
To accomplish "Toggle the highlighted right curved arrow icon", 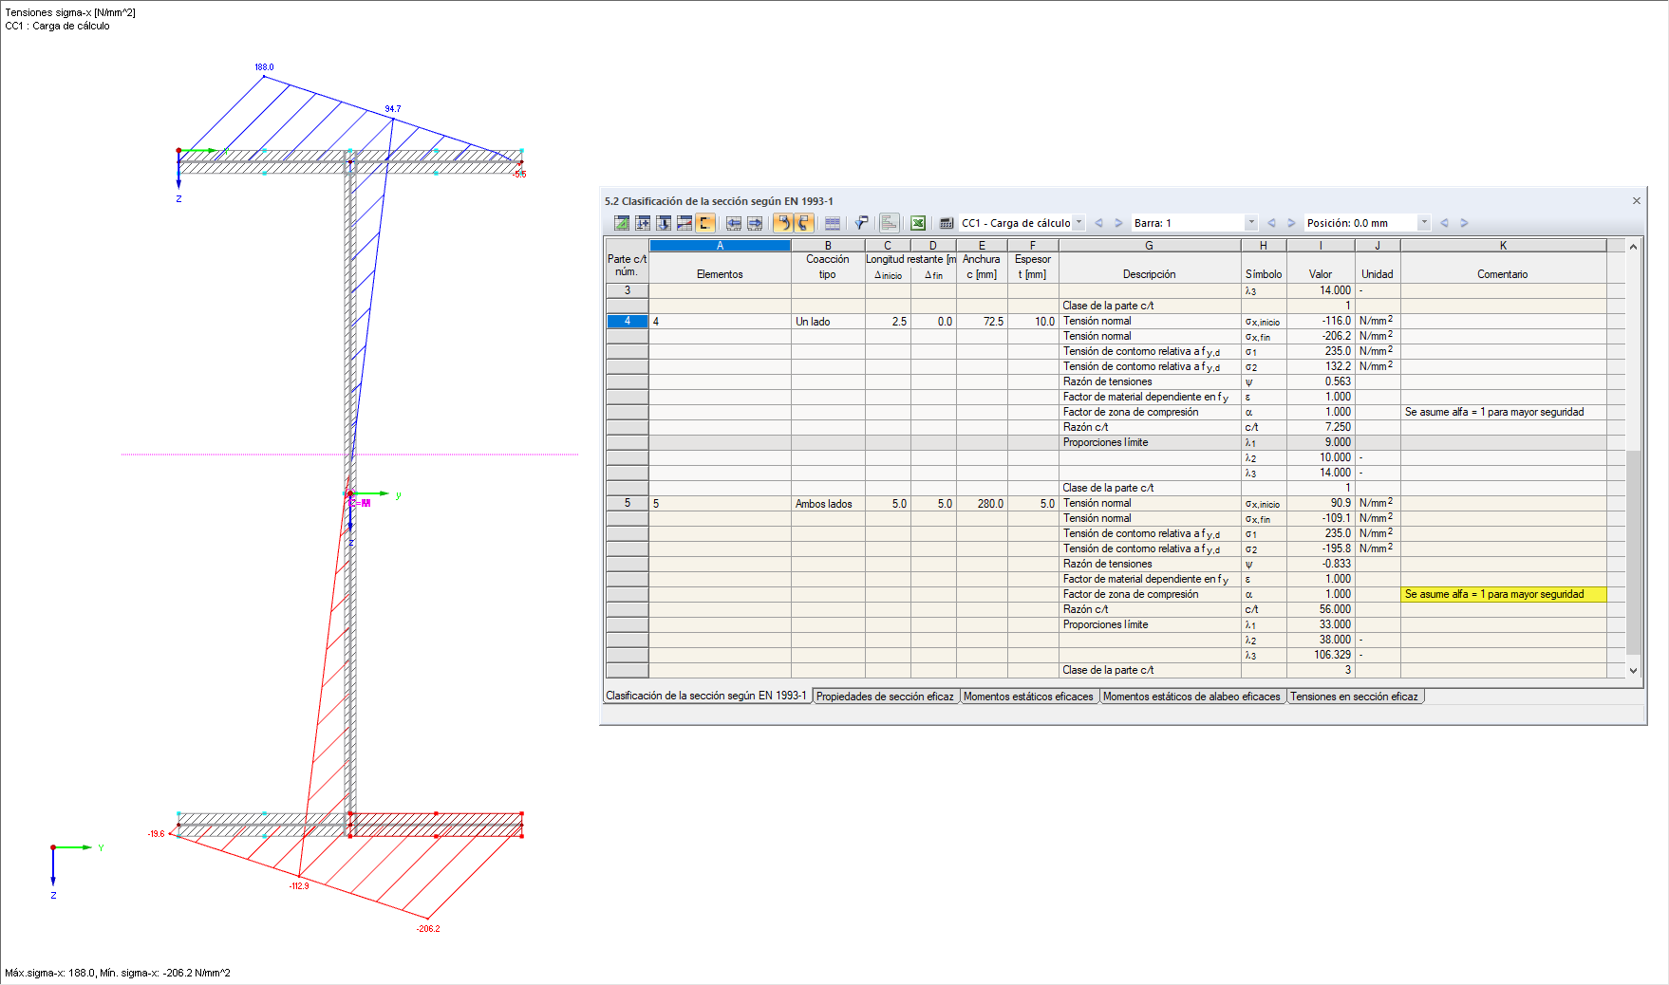I will 804,223.
